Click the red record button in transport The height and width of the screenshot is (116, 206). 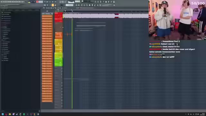coord(37,2)
